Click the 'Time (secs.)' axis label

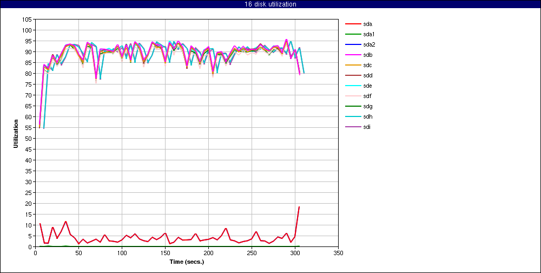tap(187, 262)
